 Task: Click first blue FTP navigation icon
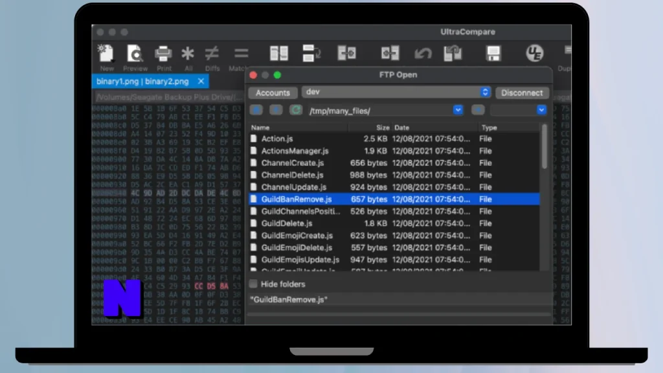click(256, 110)
